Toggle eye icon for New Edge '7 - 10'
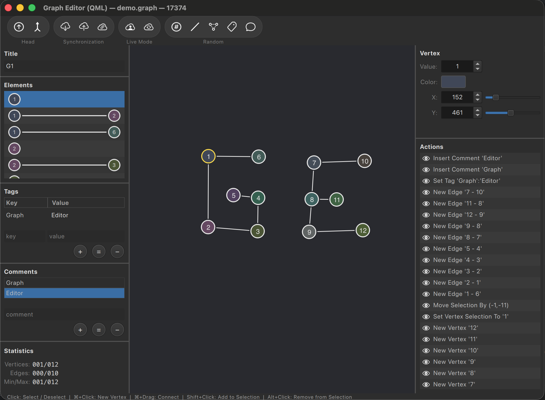The height and width of the screenshot is (400, 545). tap(426, 192)
